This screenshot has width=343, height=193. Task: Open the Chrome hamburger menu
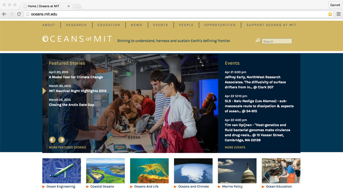pyautogui.click(x=339, y=14)
